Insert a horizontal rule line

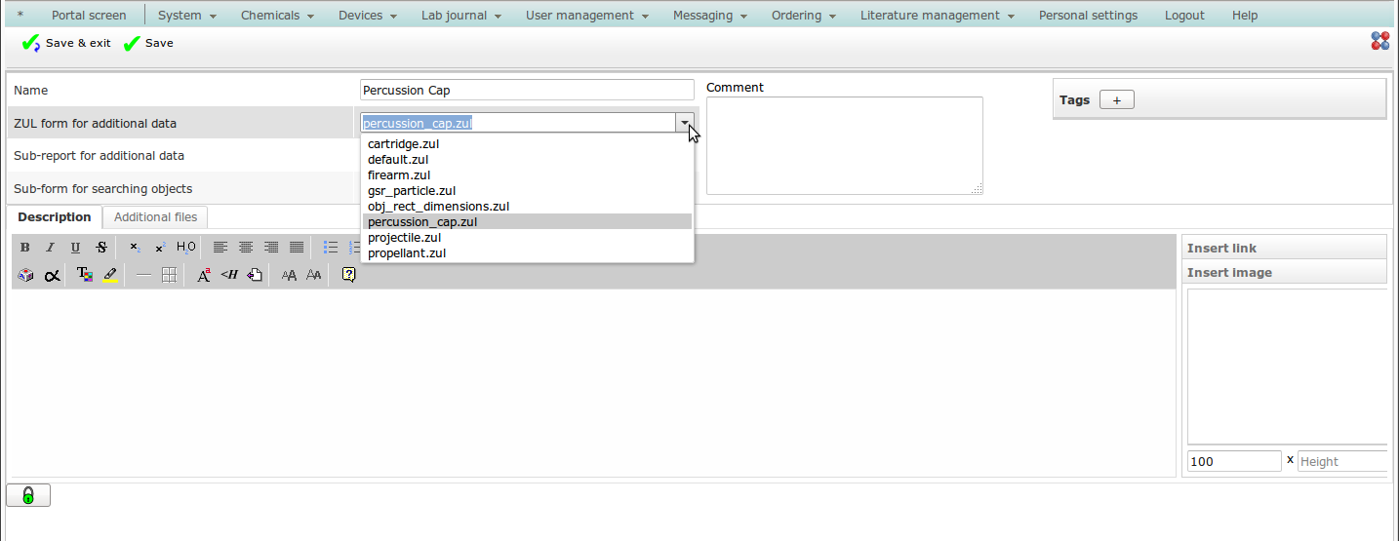[x=143, y=276]
